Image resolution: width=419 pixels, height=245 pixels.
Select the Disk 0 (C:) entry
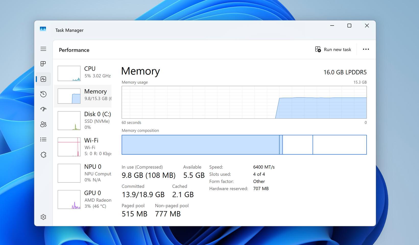tap(83, 120)
